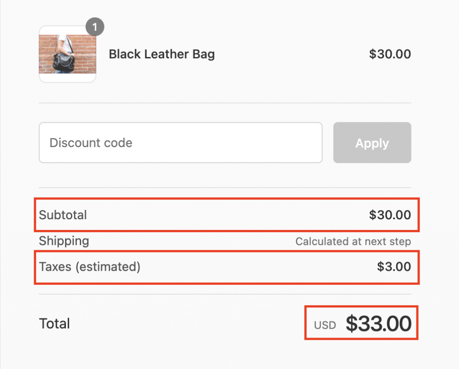This screenshot has width=459, height=369.
Task: Click the divider line above Total
Action: (225, 294)
